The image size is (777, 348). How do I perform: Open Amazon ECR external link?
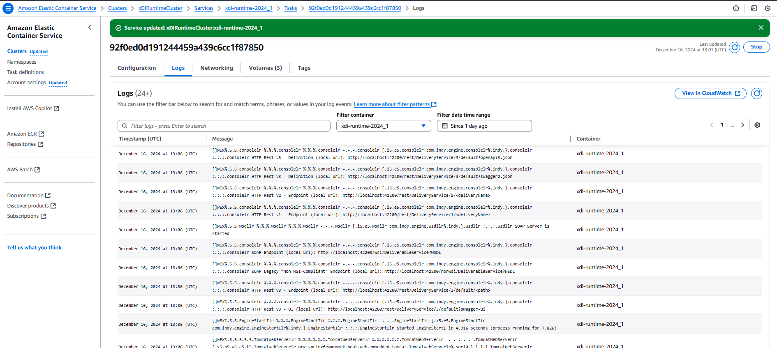coord(25,134)
